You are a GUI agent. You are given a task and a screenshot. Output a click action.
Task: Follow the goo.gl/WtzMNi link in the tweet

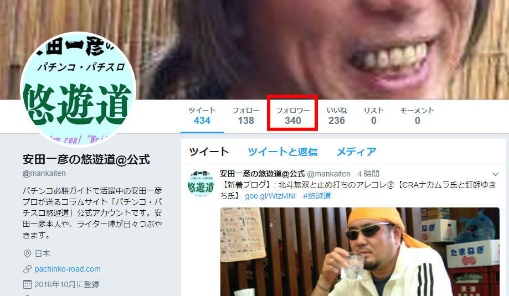[270, 196]
